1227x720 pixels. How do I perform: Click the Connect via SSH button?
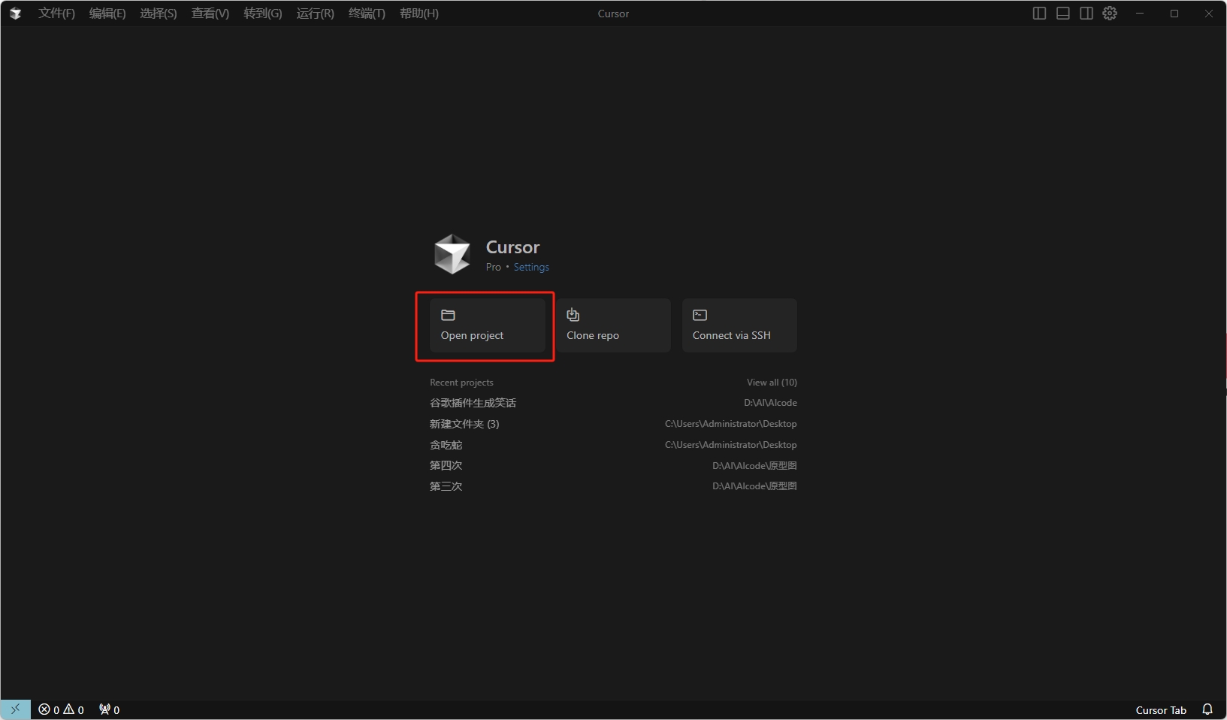coord(739,325)
